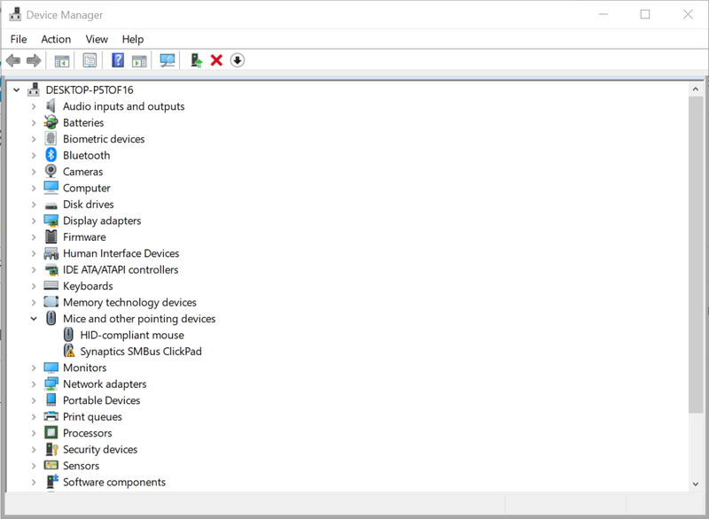Open Help using the question mark toolbar icon
The height and width of the screenshot is (519, 709).
click(x=118, y=60)
